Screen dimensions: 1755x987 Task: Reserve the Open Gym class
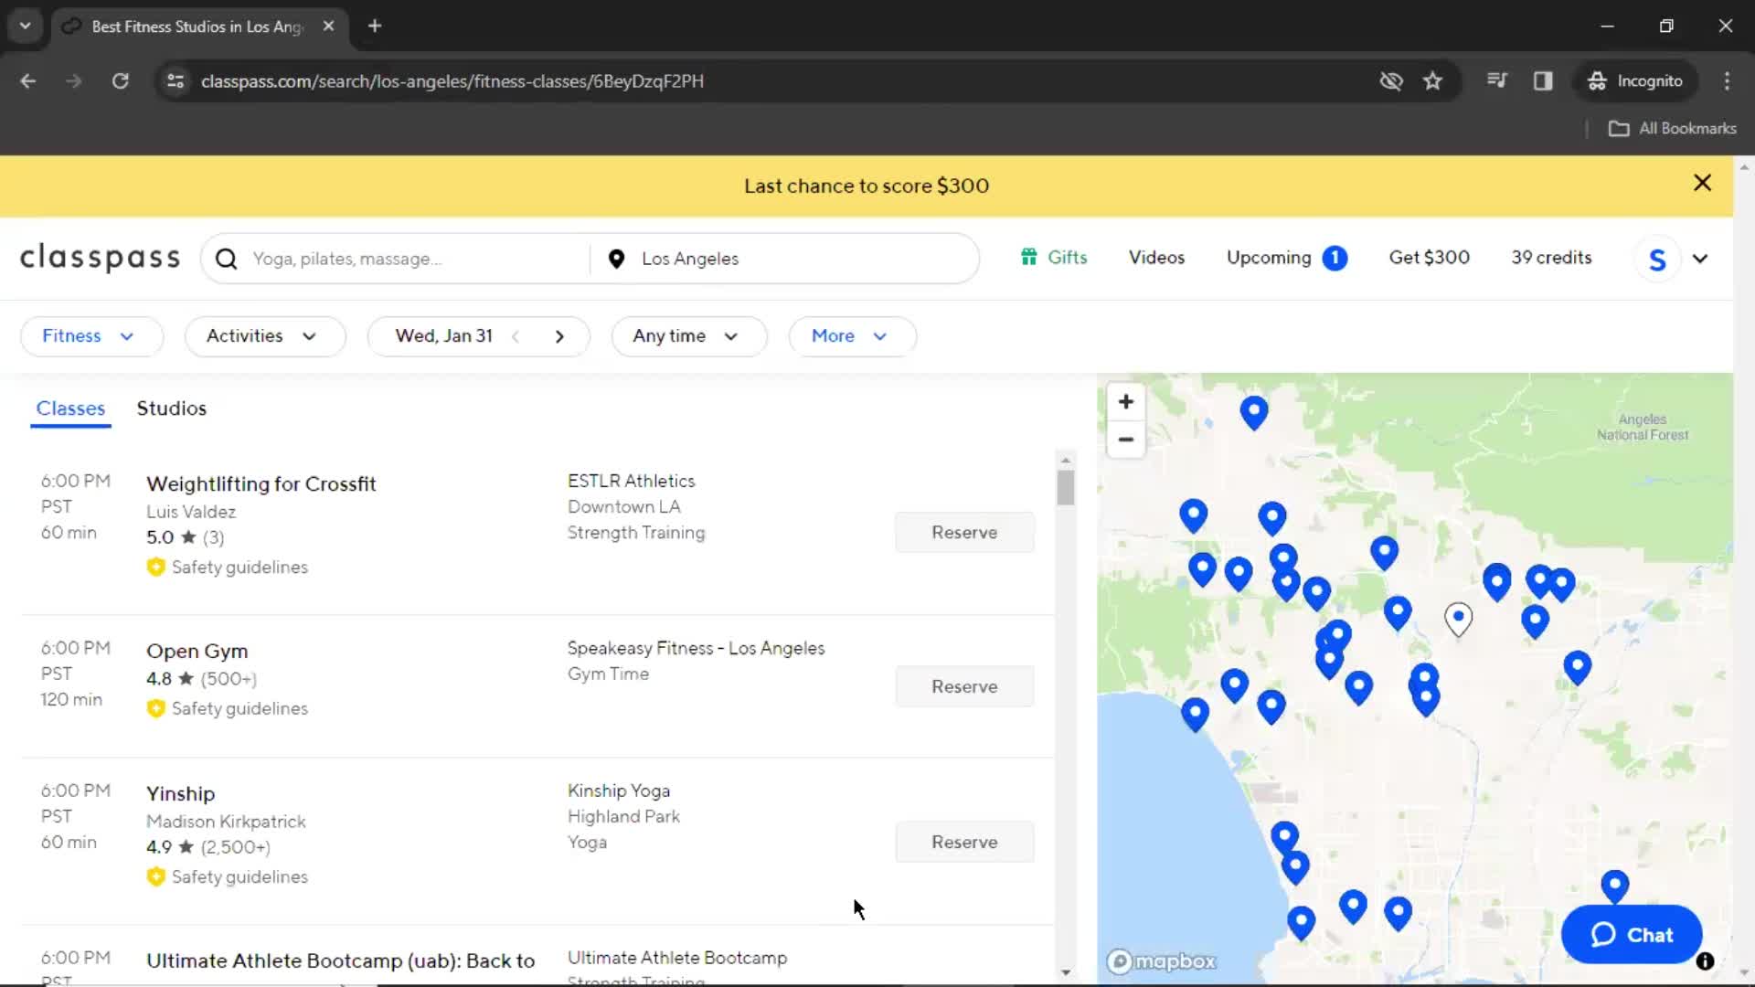tap(964, 687)
